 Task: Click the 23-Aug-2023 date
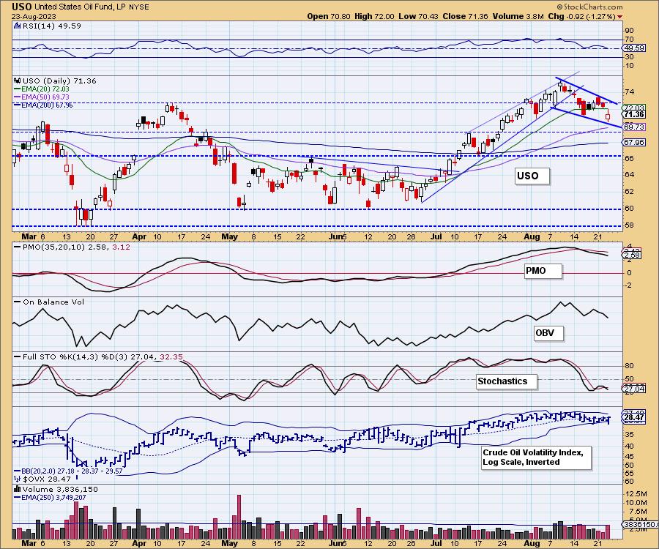[32, 16]
